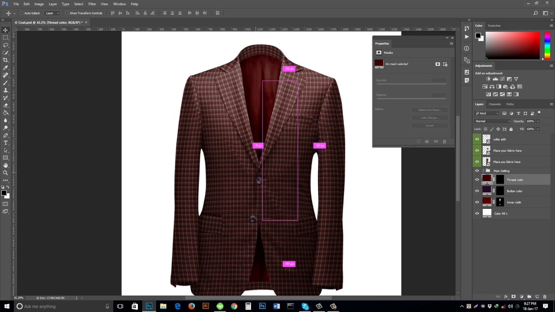Enable the Auto-Select checkbox
The image size is (555, 312).
21,13
